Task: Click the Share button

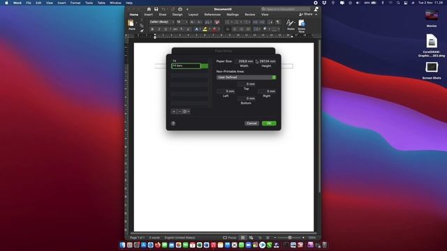Action: click(x=306, y=14)
